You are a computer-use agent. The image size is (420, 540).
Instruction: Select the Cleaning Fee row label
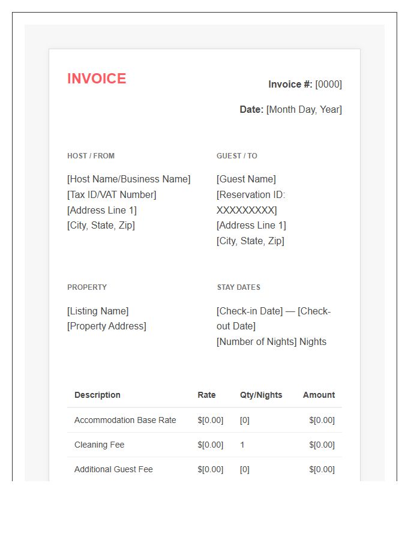99,445
